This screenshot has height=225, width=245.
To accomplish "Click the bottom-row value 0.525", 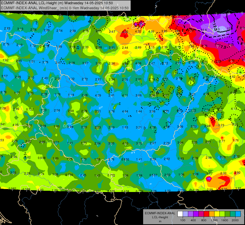I will 111,191.
